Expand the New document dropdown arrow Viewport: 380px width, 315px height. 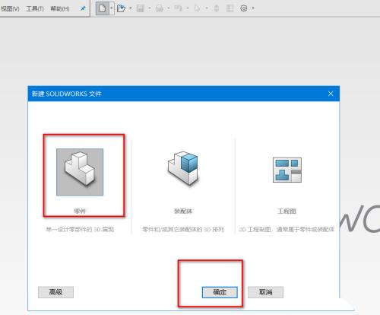tap(112, 8)
